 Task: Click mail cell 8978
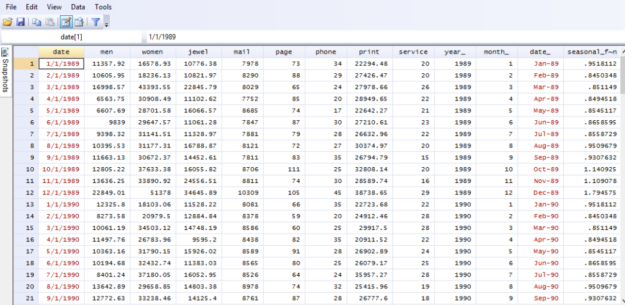coord(242,287)
